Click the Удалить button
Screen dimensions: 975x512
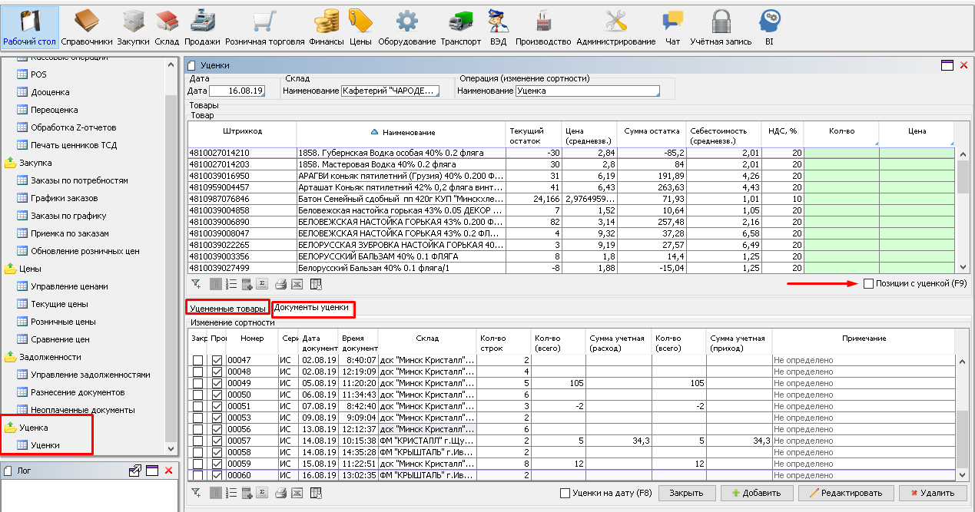931,493
